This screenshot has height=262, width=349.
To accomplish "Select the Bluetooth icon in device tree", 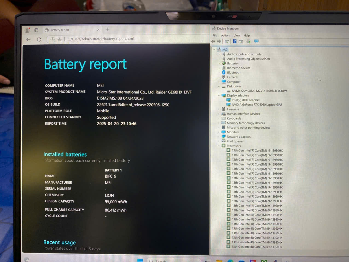I will (x=224, y=72).
